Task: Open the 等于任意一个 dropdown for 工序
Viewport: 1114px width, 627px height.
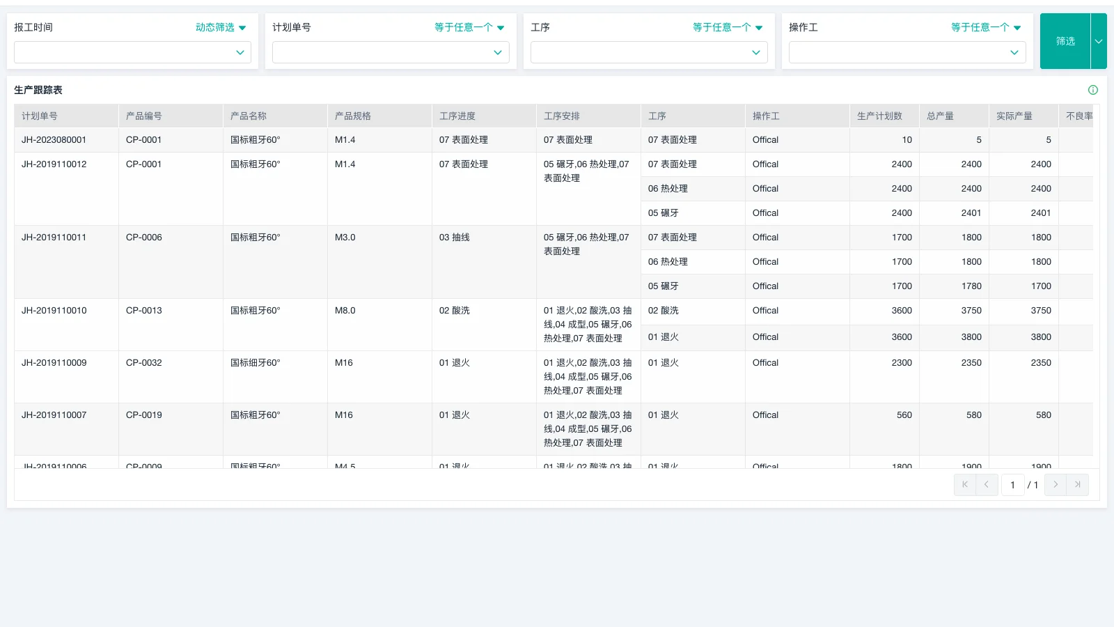Action: [x=727, y=27]
